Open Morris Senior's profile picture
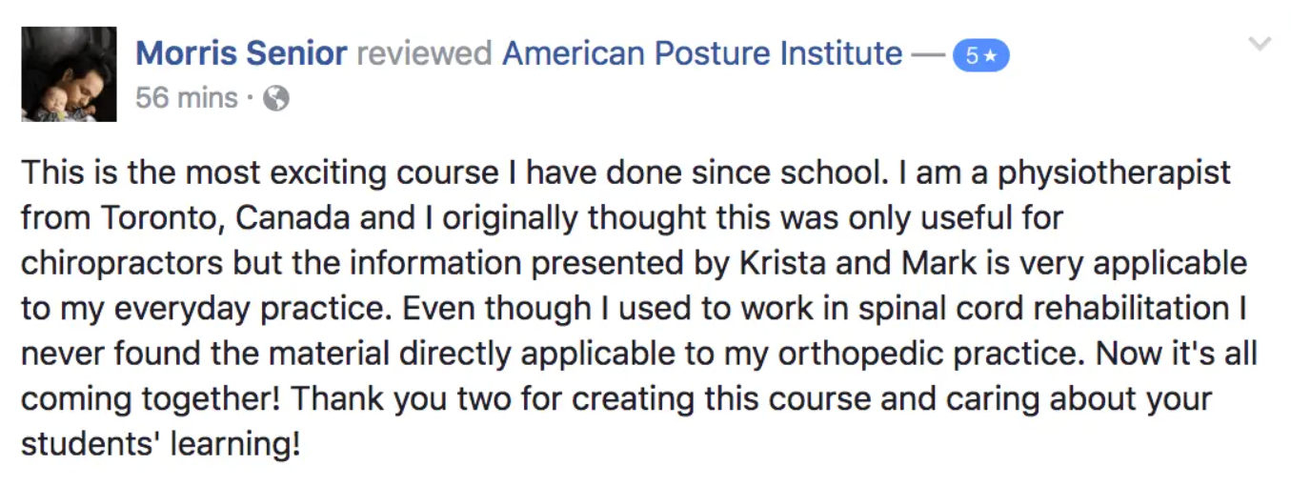This screenshot has height=486, width=1291. [x=69, y=74]
